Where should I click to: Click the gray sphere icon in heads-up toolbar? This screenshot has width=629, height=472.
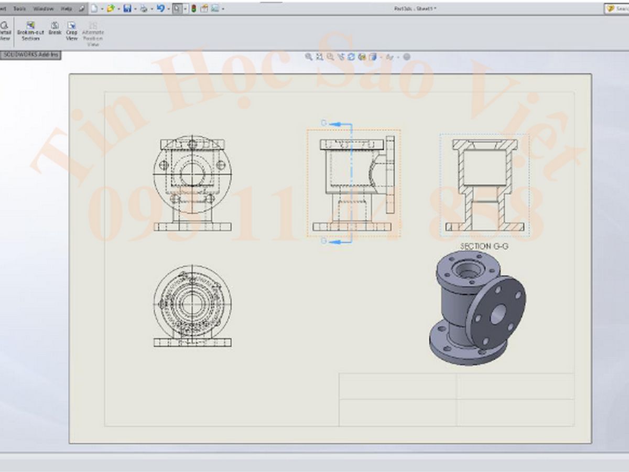[x=406, y=57]
